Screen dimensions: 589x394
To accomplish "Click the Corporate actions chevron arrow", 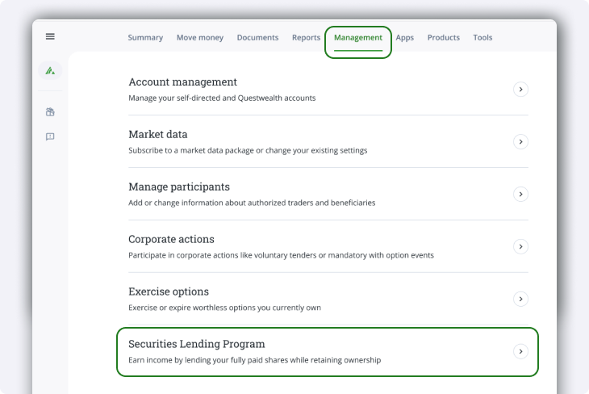I will point(520,246).
